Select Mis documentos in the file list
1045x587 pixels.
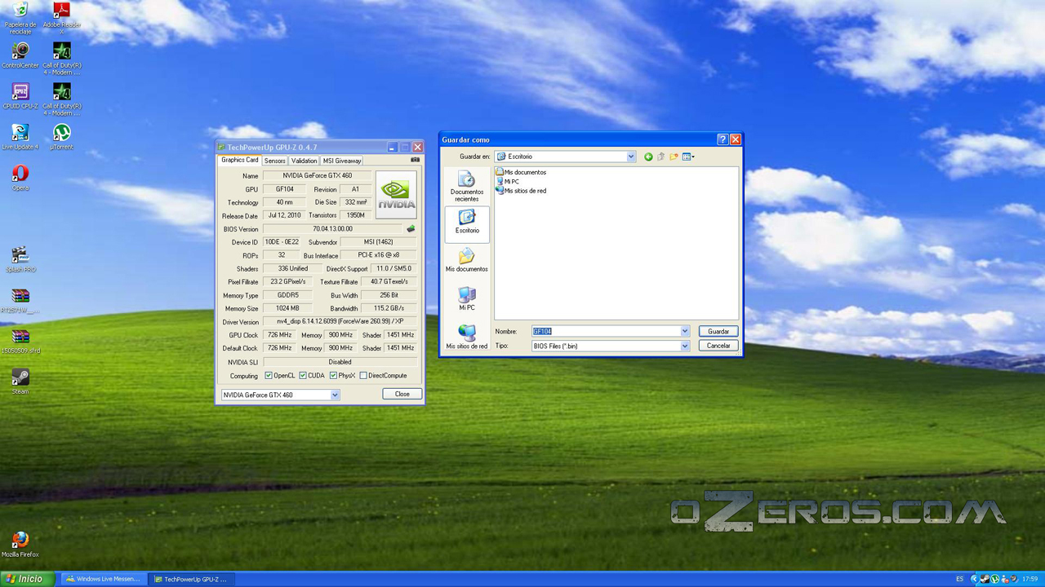click(x=521, y=172)
